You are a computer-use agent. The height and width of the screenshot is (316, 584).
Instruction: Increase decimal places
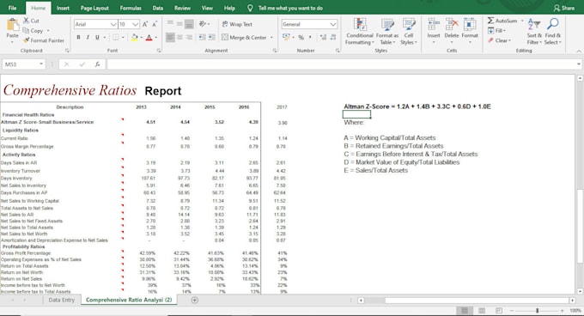323,37
